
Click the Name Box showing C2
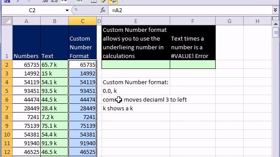pyautogui.click(x=32, y=10)
